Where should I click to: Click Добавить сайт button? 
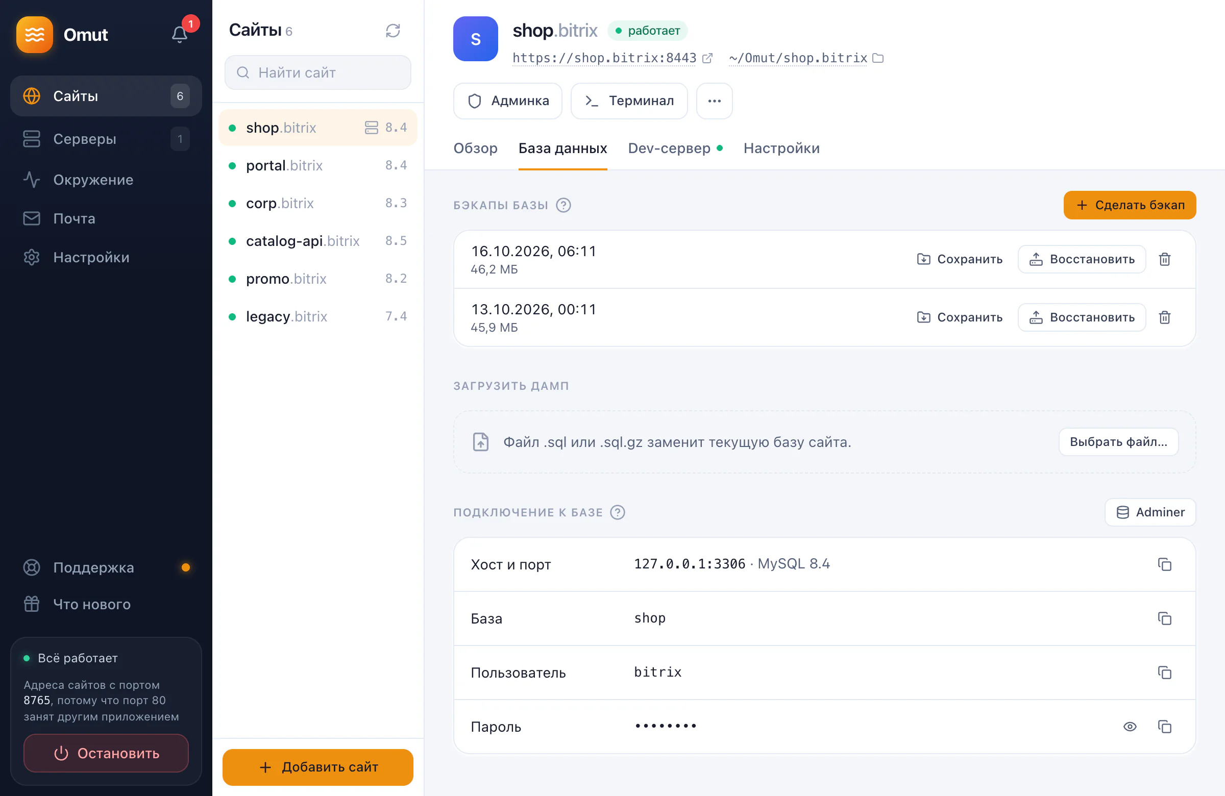317,767
